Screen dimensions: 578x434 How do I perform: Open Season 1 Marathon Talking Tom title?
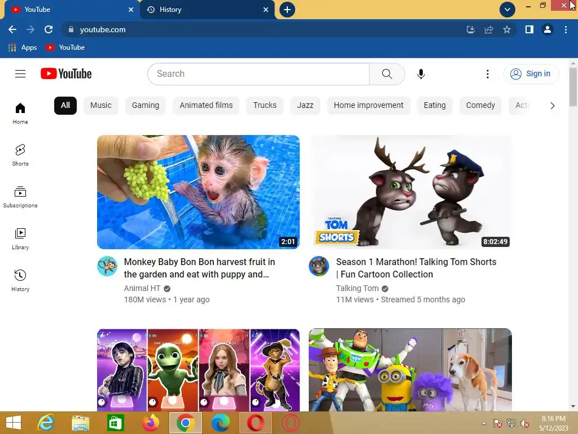(x=416, y=268)
